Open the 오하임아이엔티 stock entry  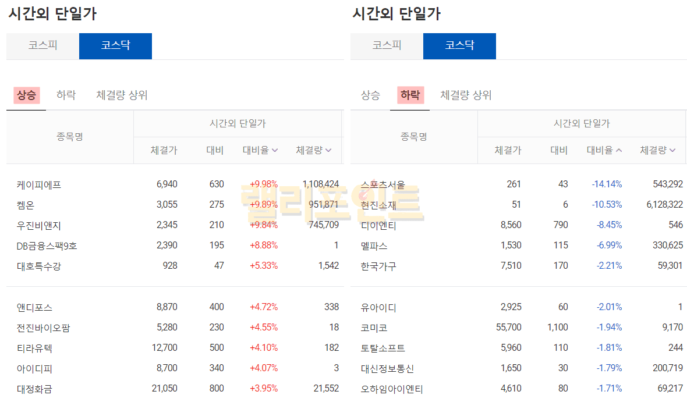coord(392,389)
